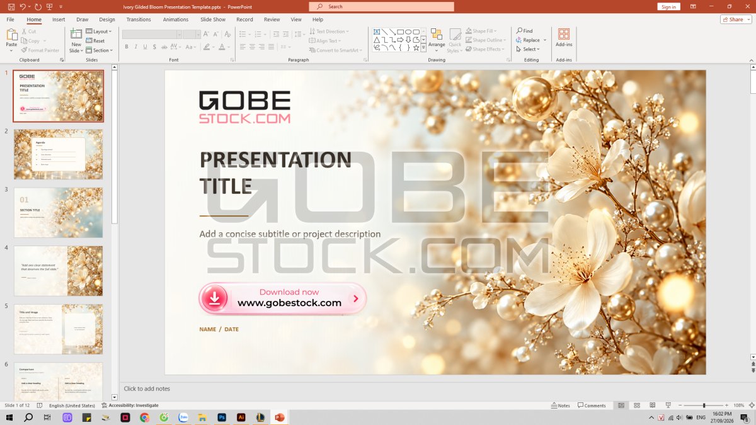
Task: Select slide 2 Agenda thumbnail
Action: tap(59, 154)
